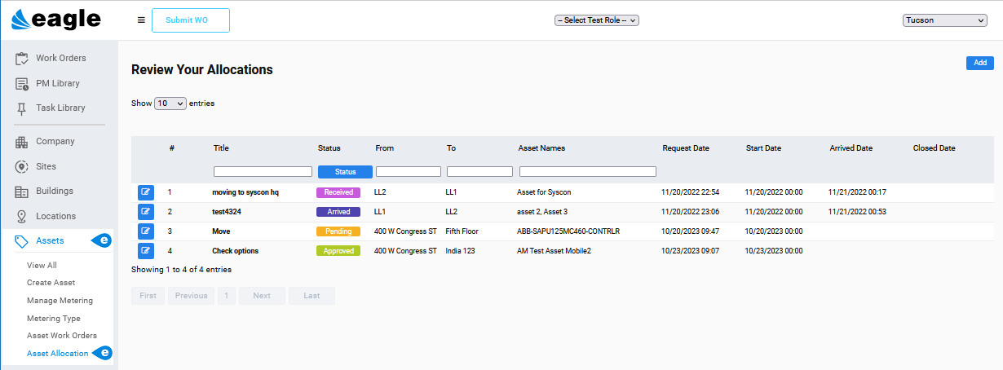Click the Eagle logo
The height and width of the screenshot is (370, 1003).
click(x=57, y=20)
